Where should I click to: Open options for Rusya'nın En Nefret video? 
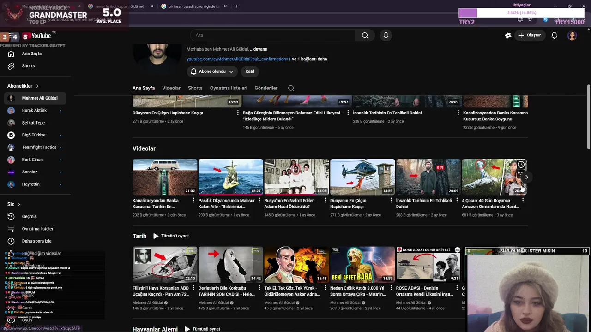coord(326,201)
